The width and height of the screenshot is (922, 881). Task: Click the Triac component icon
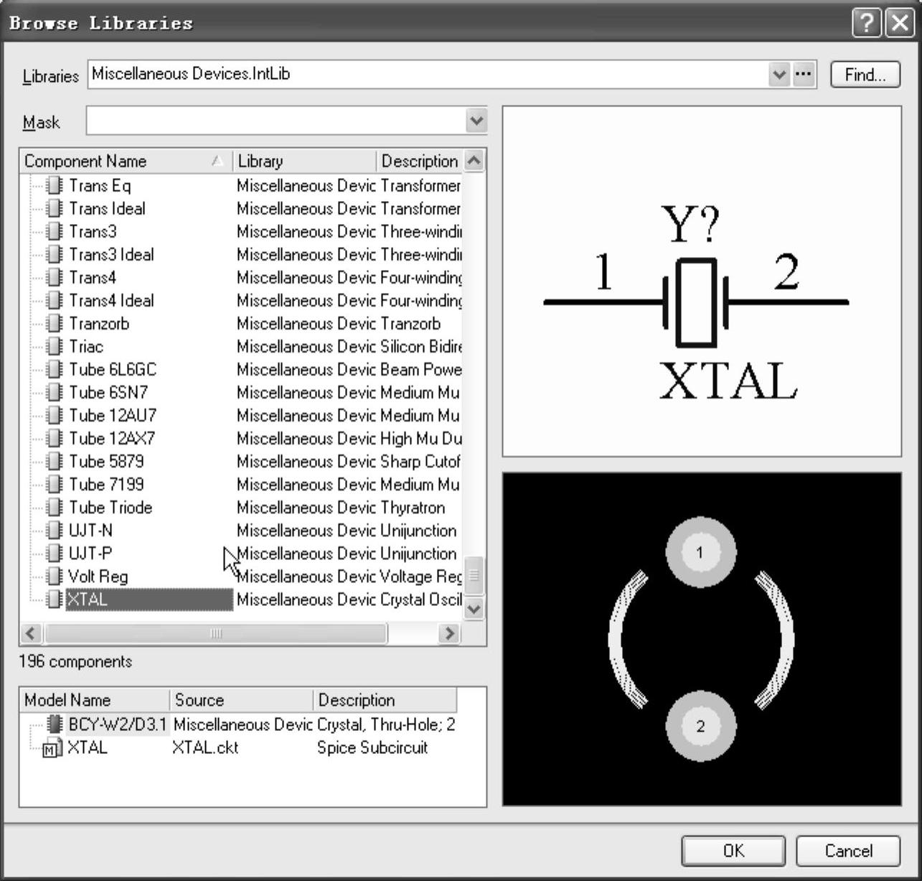coord(54,347)
